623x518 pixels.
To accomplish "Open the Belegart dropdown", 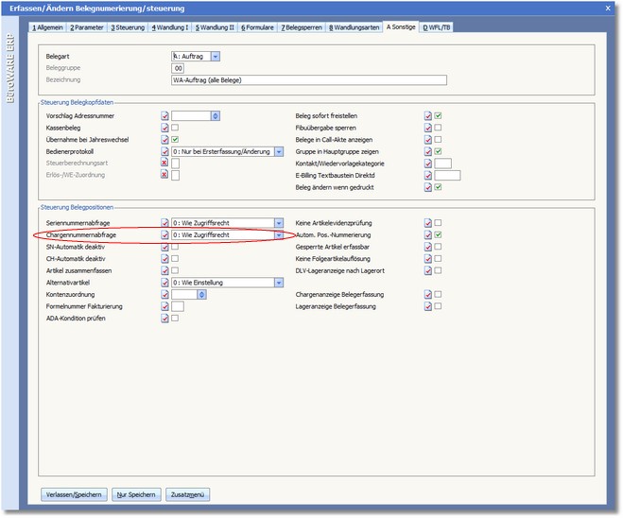I will pyautogui.click(x=216, y=57).
